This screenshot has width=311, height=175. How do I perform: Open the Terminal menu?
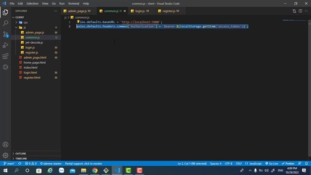[x=73, y=3]
